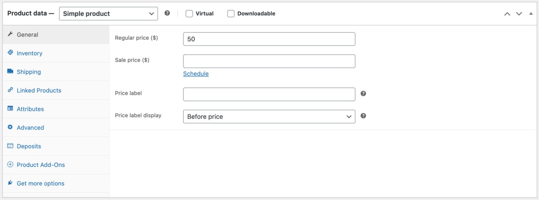Click the Get more options plug icon
Image resolution: width=539 pixels, height=200 pixels.
(x=10, y=183)
